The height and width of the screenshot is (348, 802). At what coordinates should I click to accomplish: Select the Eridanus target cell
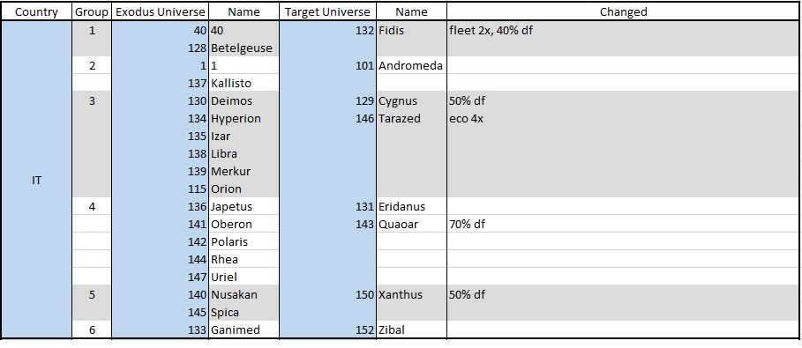[411, 206]
